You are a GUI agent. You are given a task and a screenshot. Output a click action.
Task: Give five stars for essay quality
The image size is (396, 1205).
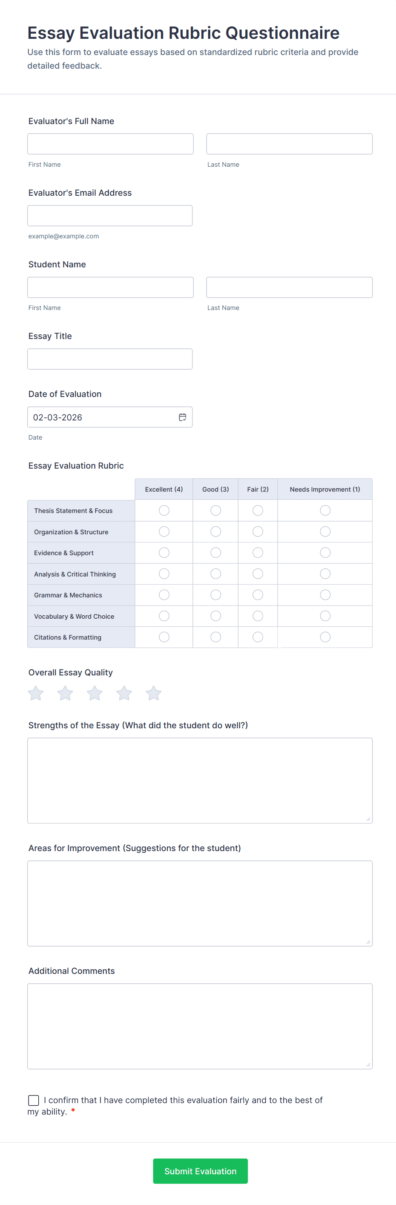click(154, 693)
